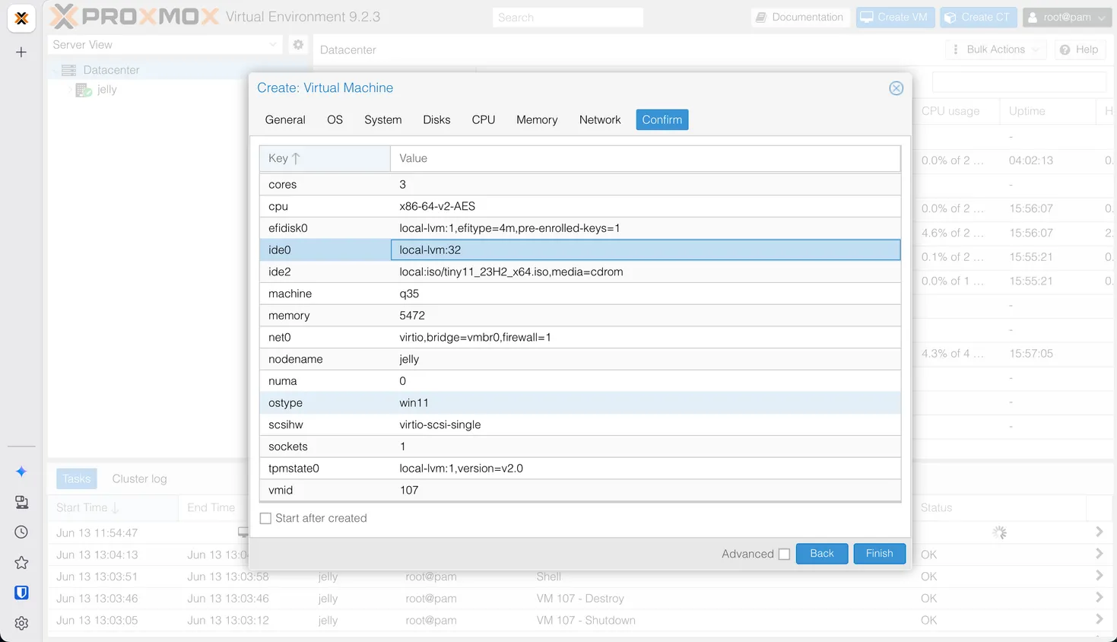Click the Value column header
Image resolution: width=1117 pixels, height=642 pixels.
tap(645, 158)
